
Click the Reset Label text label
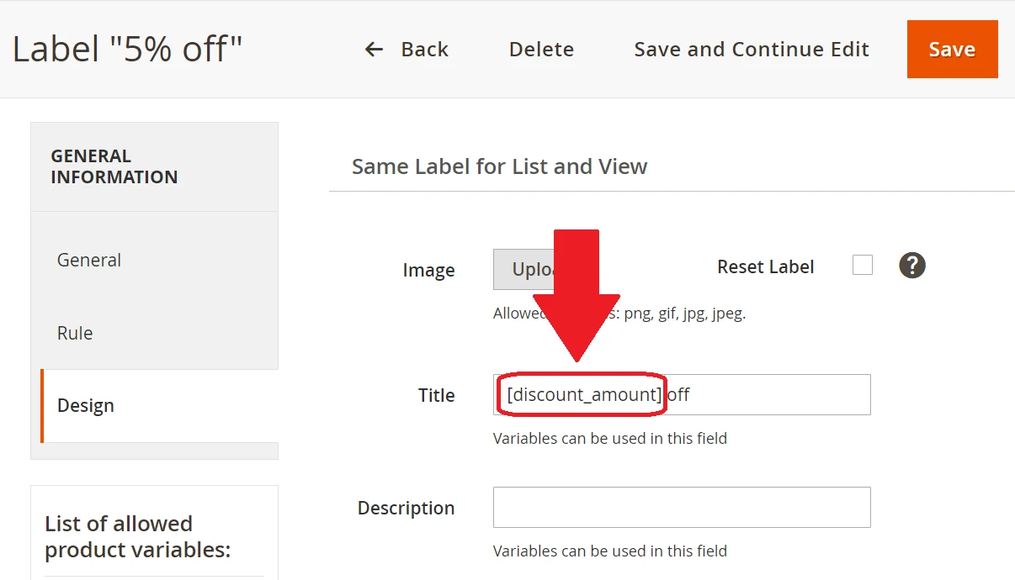[x=765, y=266]
